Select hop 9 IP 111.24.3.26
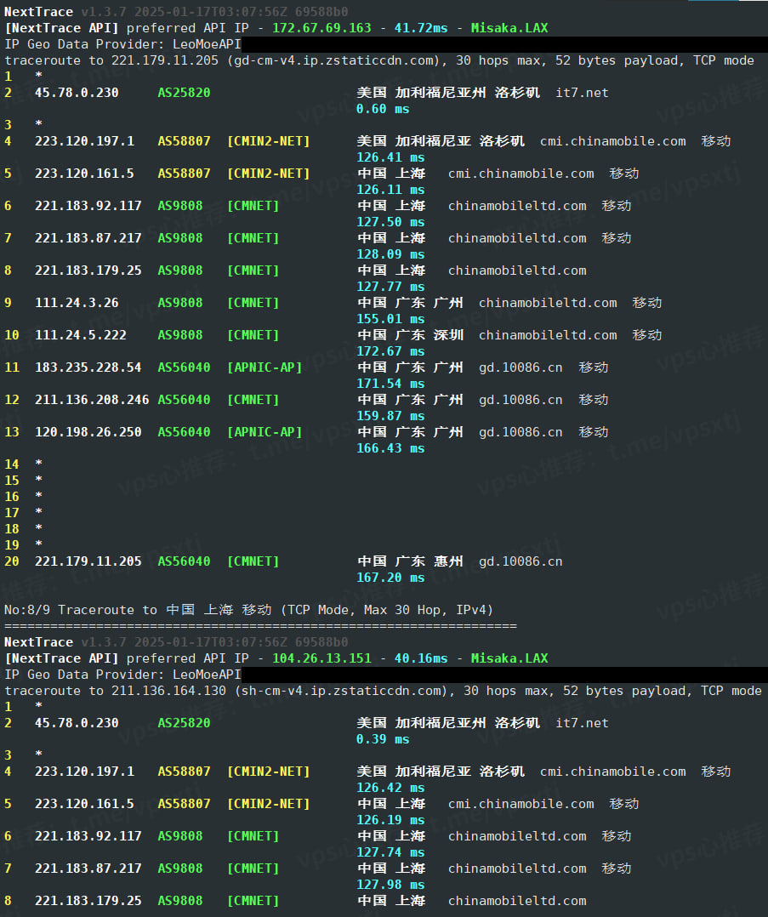The width and height of the screenshot is (768, 917). click(x=77, y=303)
